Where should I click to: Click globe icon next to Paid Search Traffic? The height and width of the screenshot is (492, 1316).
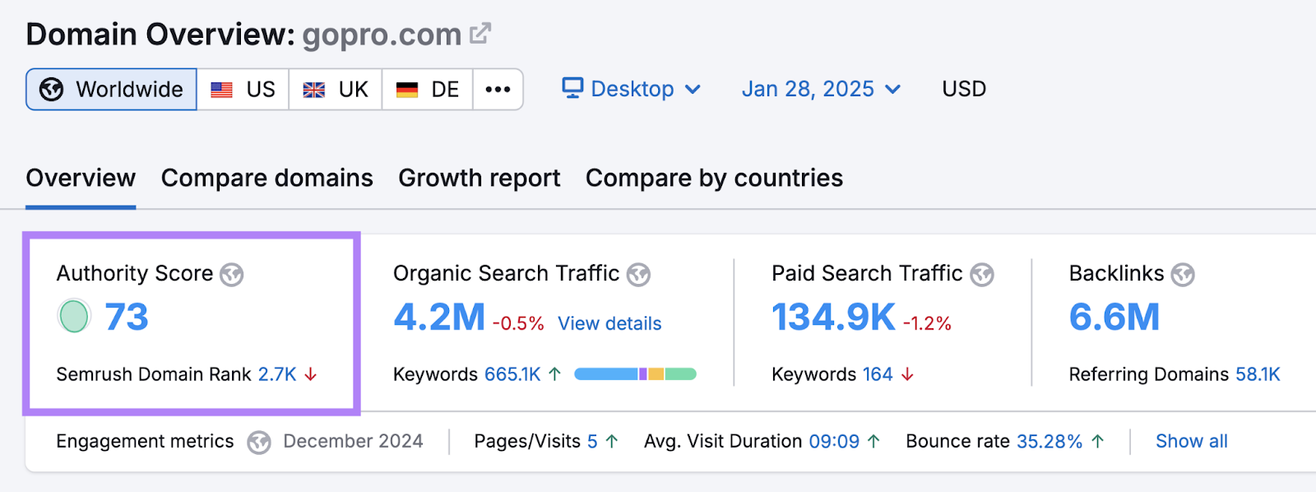(981, 275)
